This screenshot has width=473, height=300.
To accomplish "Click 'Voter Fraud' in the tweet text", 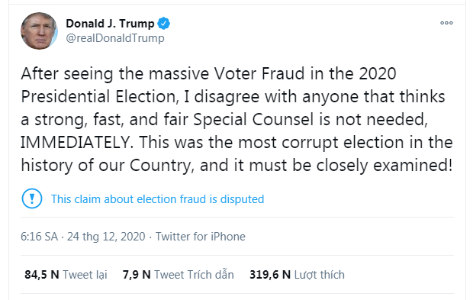I will click(259, 73).
